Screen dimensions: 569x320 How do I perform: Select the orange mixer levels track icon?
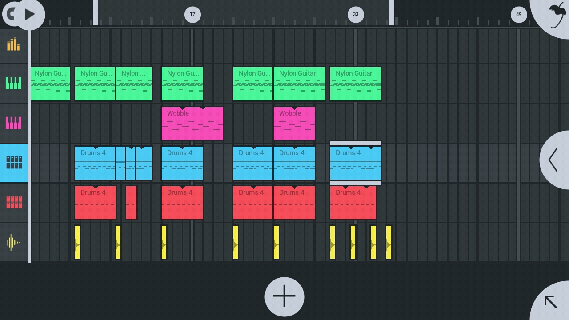coord(13,44)
